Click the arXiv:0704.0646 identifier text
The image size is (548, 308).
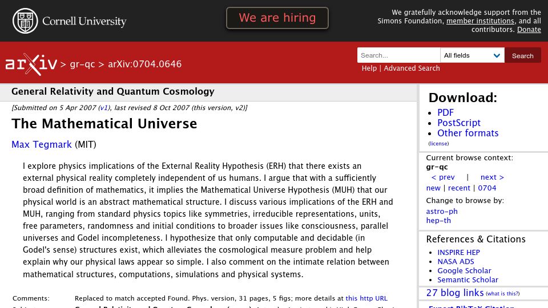coord(144,64)
